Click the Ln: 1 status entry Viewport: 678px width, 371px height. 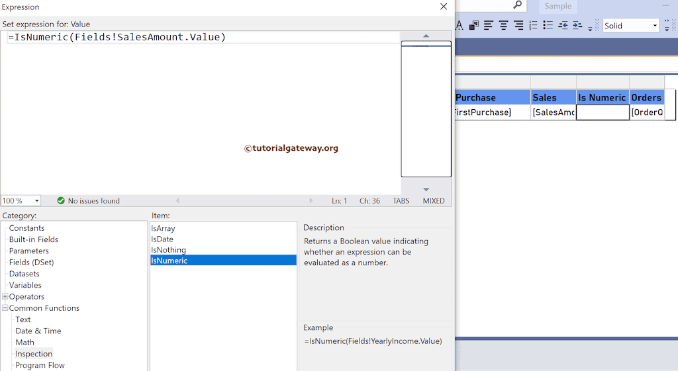tap(340, 201)
